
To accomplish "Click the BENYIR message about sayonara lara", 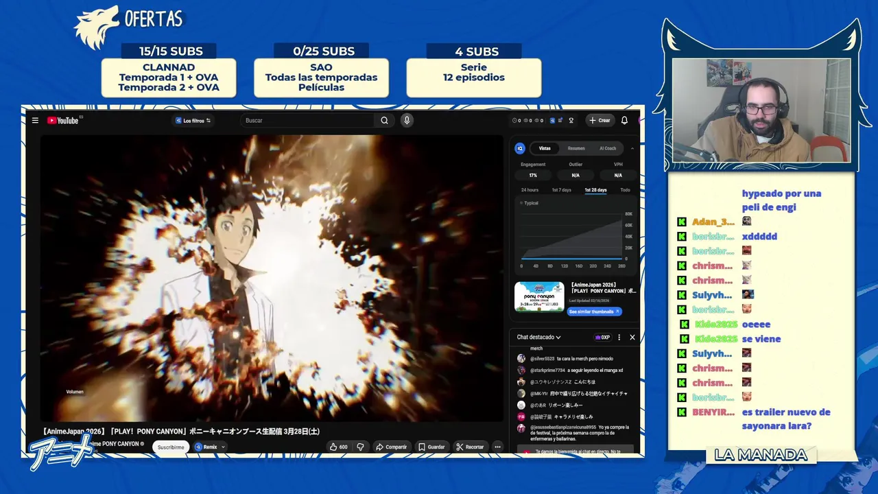I will click(786, 419).
